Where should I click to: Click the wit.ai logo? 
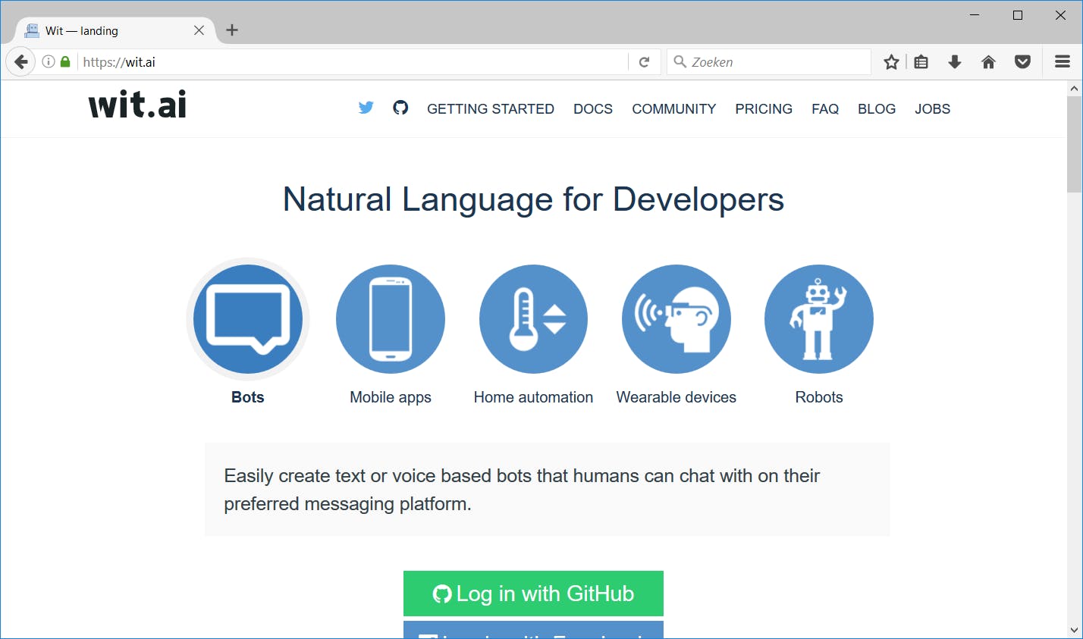point(137,105)
